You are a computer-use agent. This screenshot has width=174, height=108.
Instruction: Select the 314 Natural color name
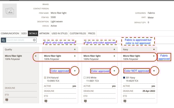pyautogui.click(x=53, y=78)
